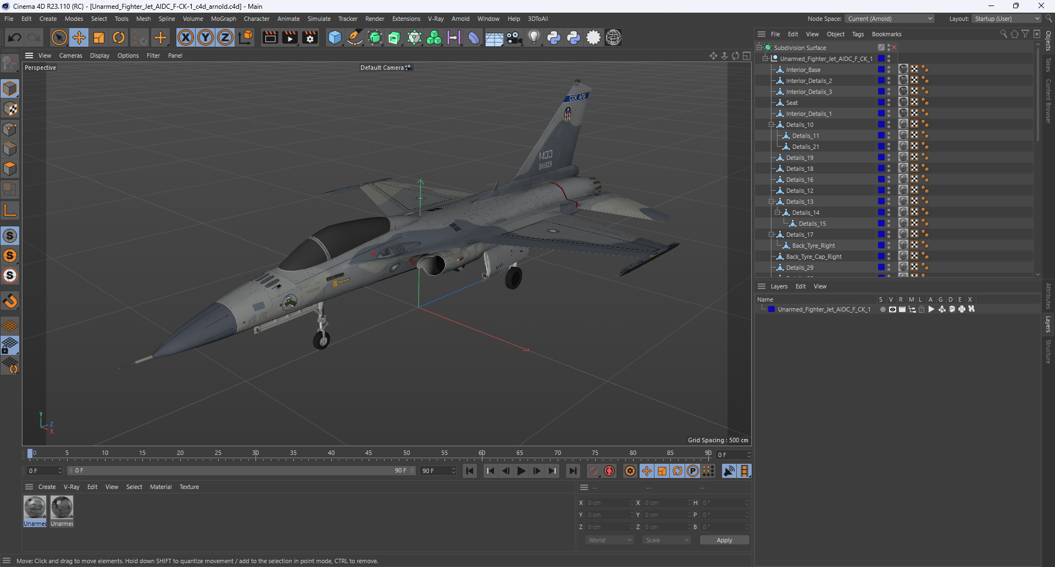Image resolution: width=1055 pixels, height=567 pixels.
Task: Toggle Y axis lock
Action: pyautogui.click(x=206, y=37)
